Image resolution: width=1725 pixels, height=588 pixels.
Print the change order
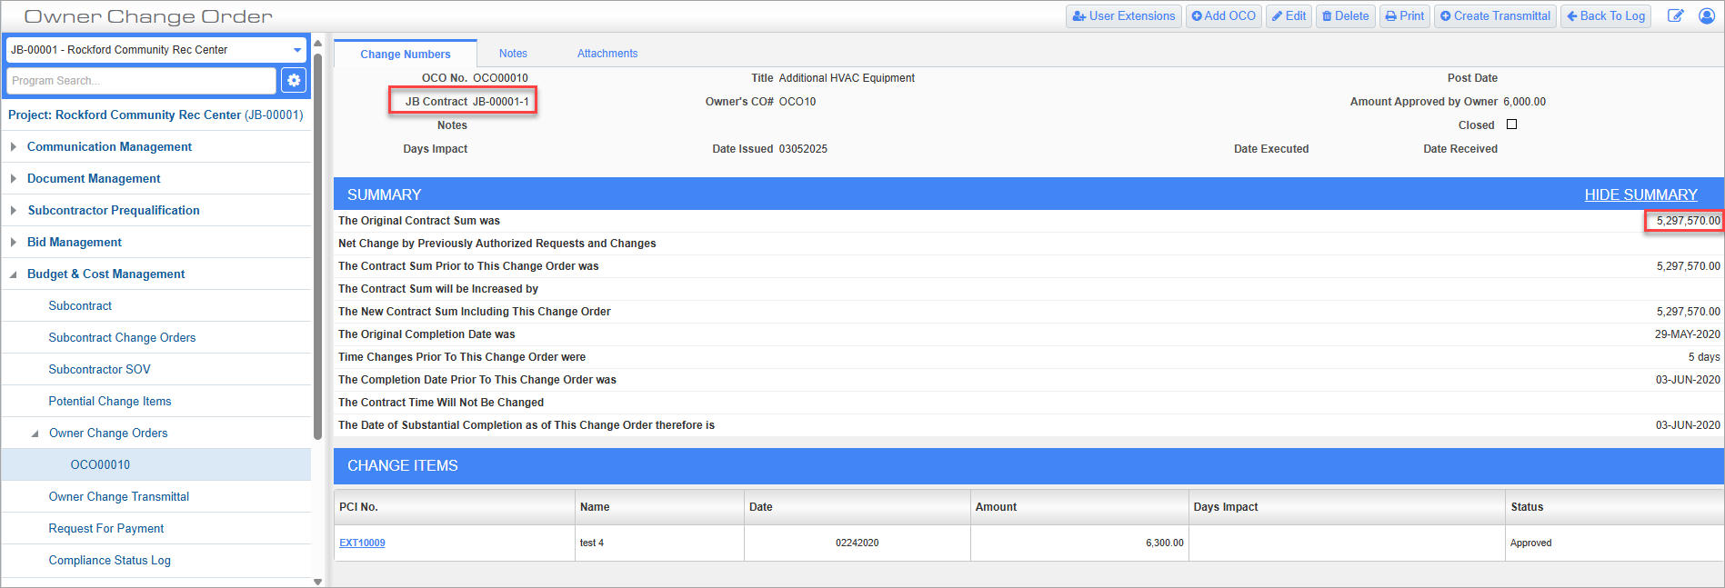pos(1405,16)
